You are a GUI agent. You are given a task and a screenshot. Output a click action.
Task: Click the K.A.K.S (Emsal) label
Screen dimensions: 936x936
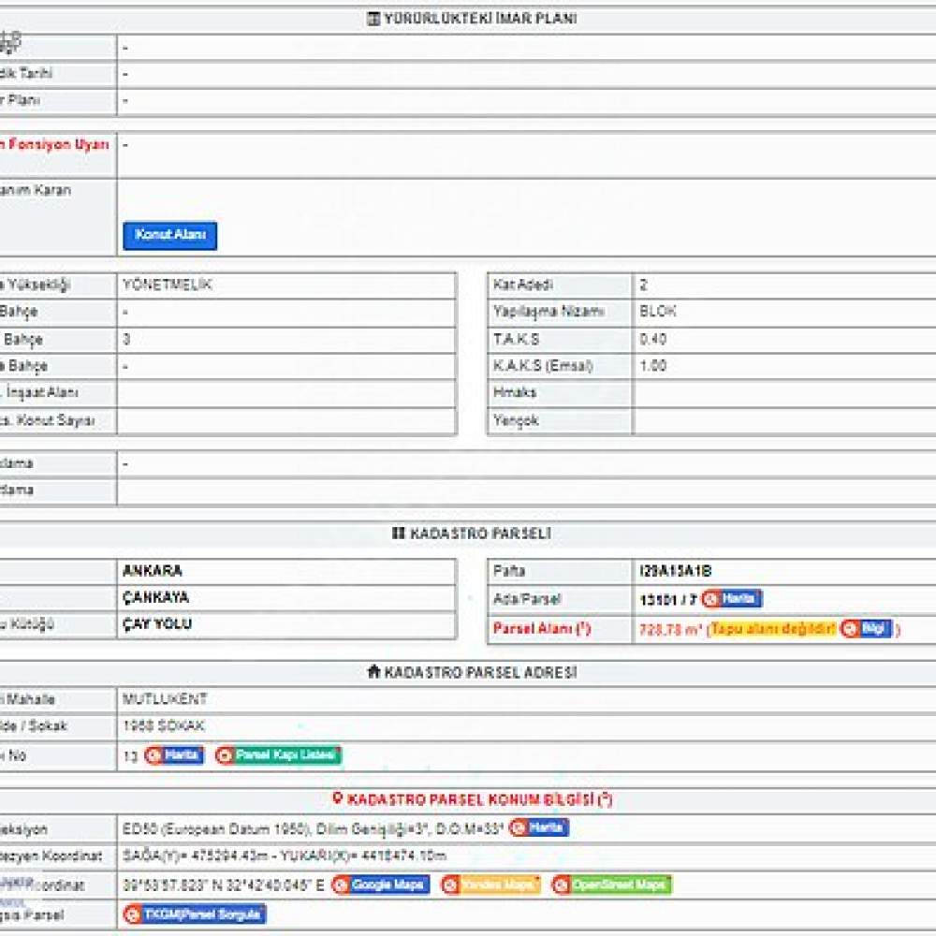pyautogui.click(x=543, y=366)
